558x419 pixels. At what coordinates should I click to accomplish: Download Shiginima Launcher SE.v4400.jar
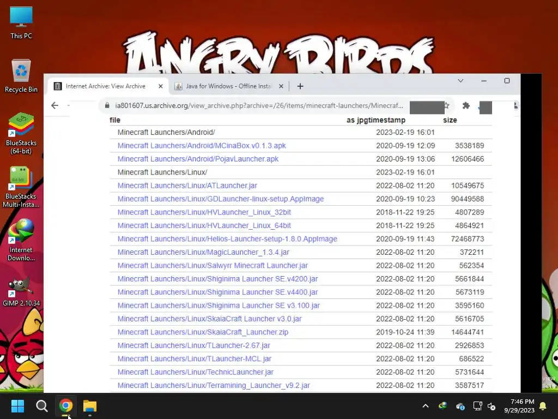point(217,292)
